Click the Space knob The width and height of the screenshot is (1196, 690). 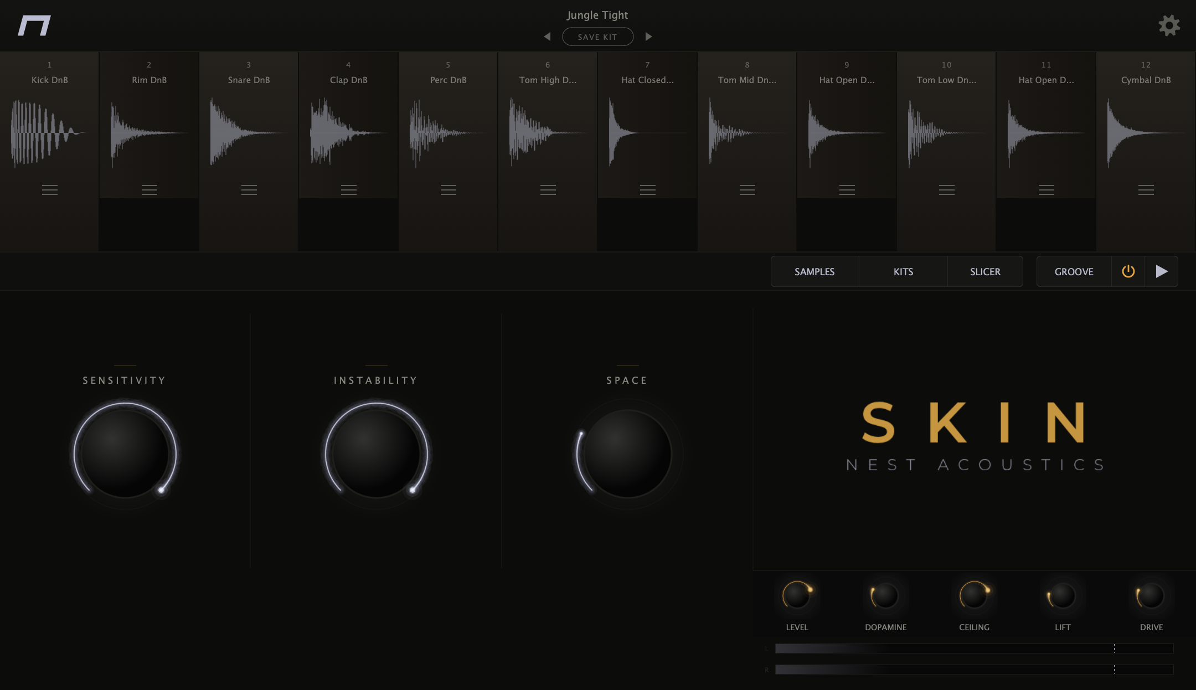click(x=628, y=454)
